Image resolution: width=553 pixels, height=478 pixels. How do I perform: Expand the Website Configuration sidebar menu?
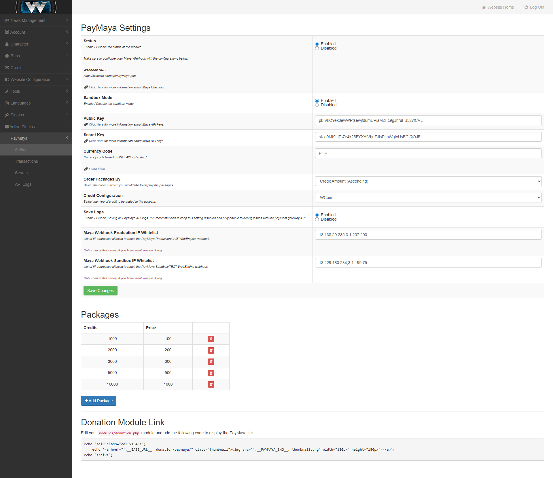click(x=30, y=79)
